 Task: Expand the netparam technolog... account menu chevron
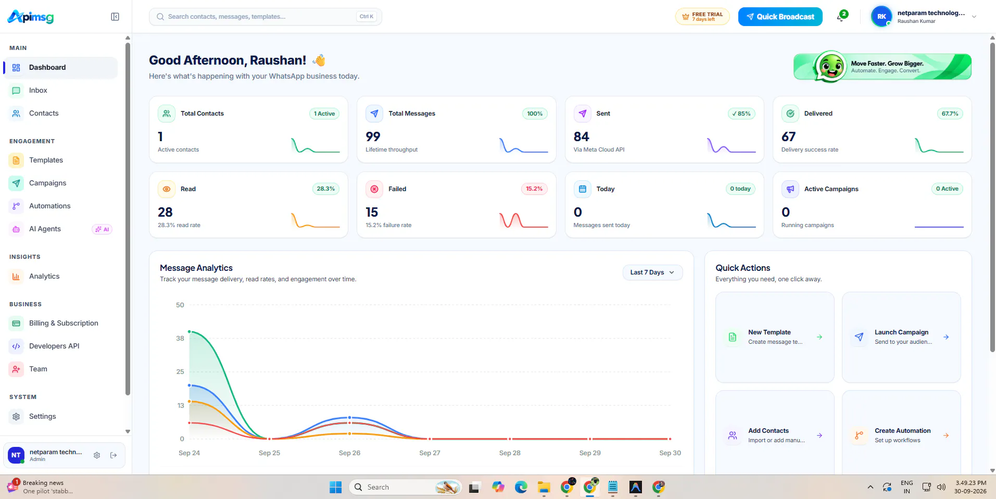tap(974, 17)
